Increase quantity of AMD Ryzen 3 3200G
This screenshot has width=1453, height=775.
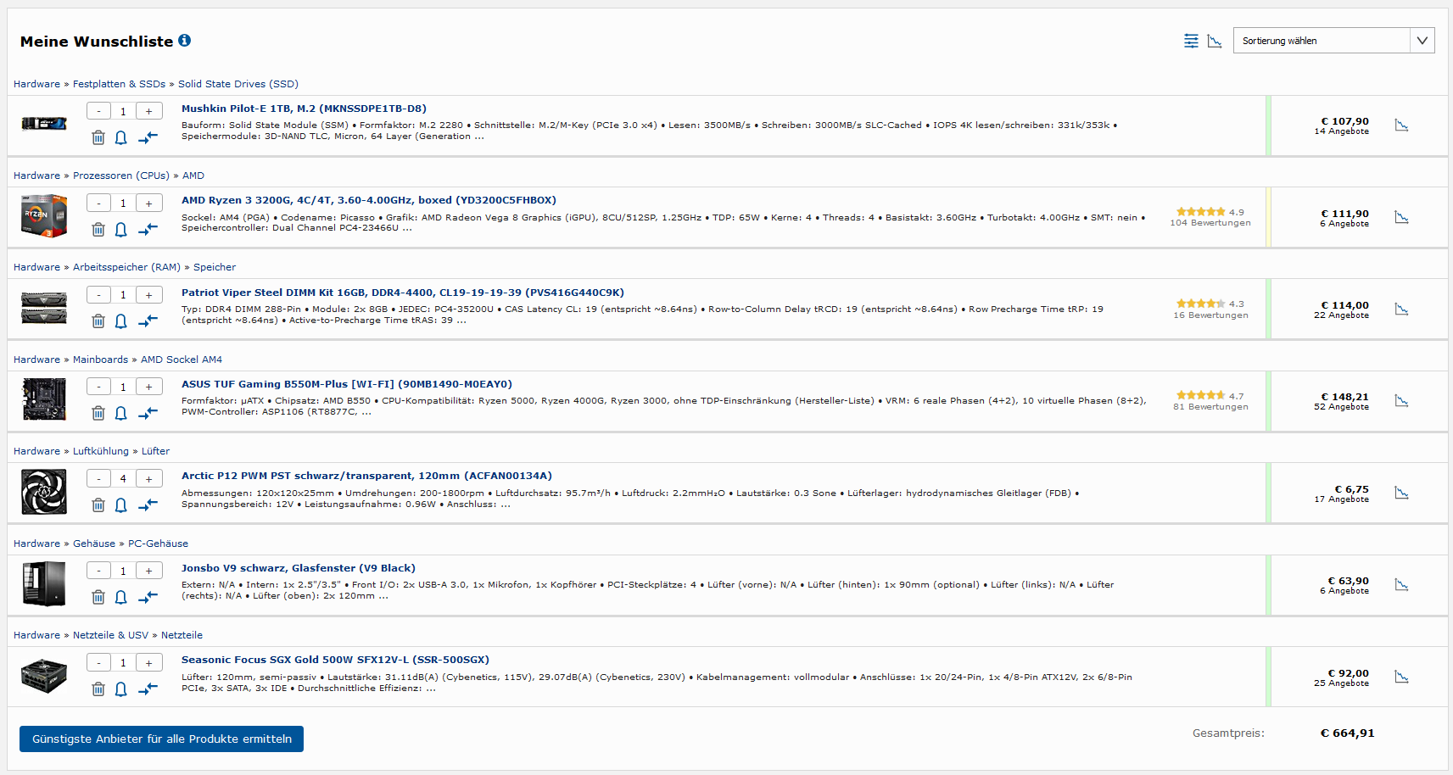[148, 203]
